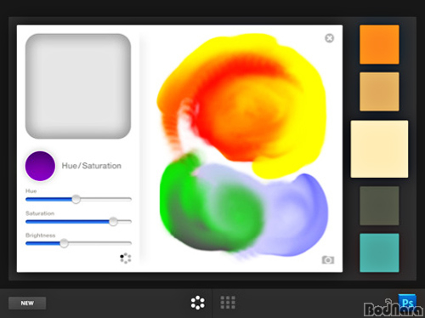Click the camera icon on canvas

tap(328, 259)
